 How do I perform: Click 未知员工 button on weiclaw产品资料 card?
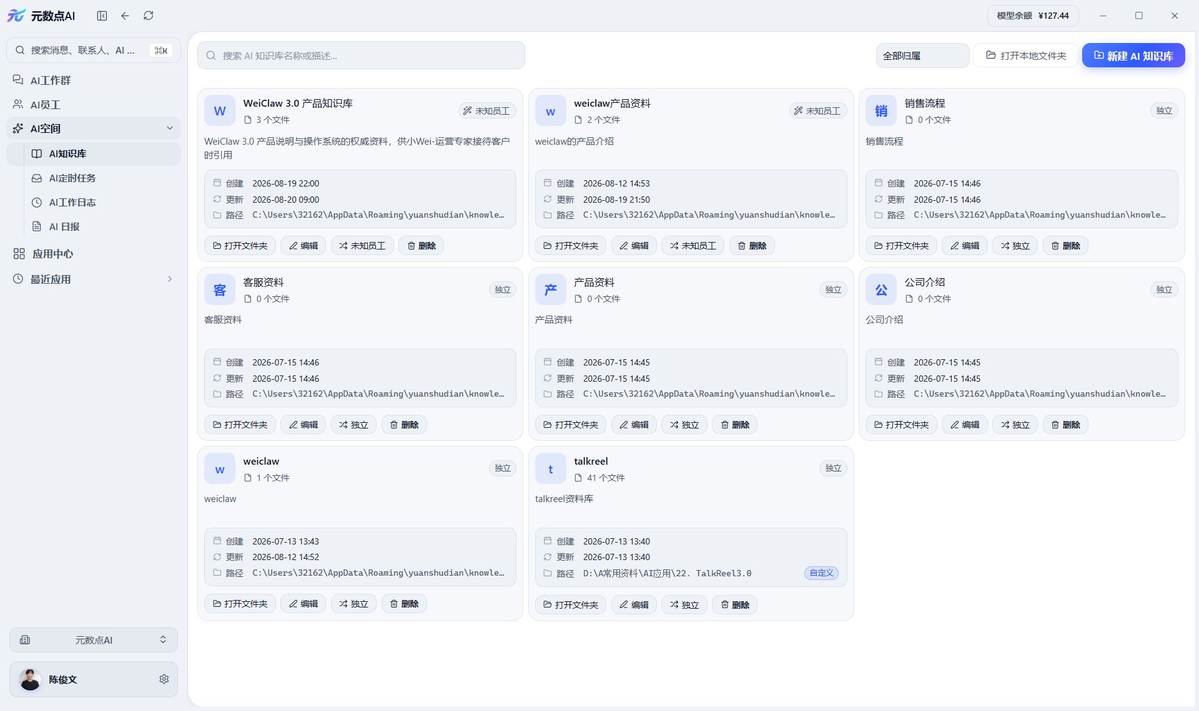pos(693,246)
